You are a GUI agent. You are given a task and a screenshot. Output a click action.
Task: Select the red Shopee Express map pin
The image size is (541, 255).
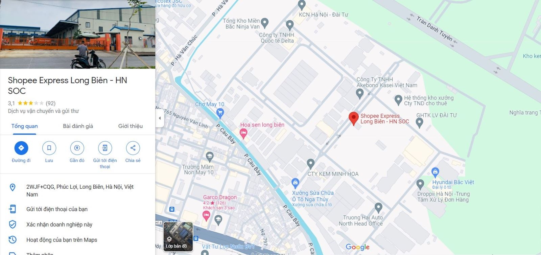point(353,119)
